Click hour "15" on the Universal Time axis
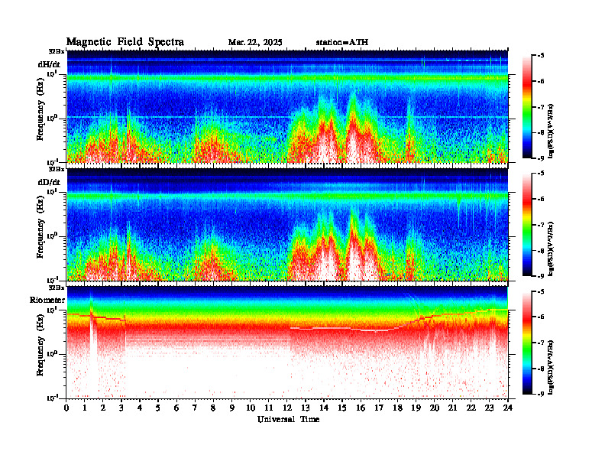 tap(342, 408)
